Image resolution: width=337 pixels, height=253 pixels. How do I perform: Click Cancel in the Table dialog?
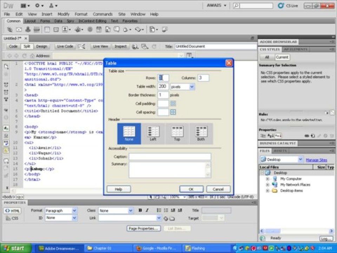point(218,189)
